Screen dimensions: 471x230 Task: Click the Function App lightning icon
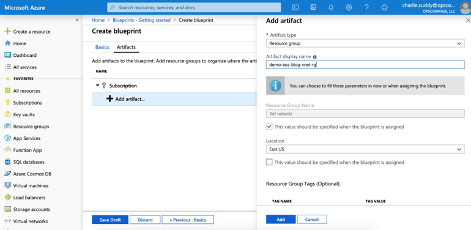click(x=8, y=150)
